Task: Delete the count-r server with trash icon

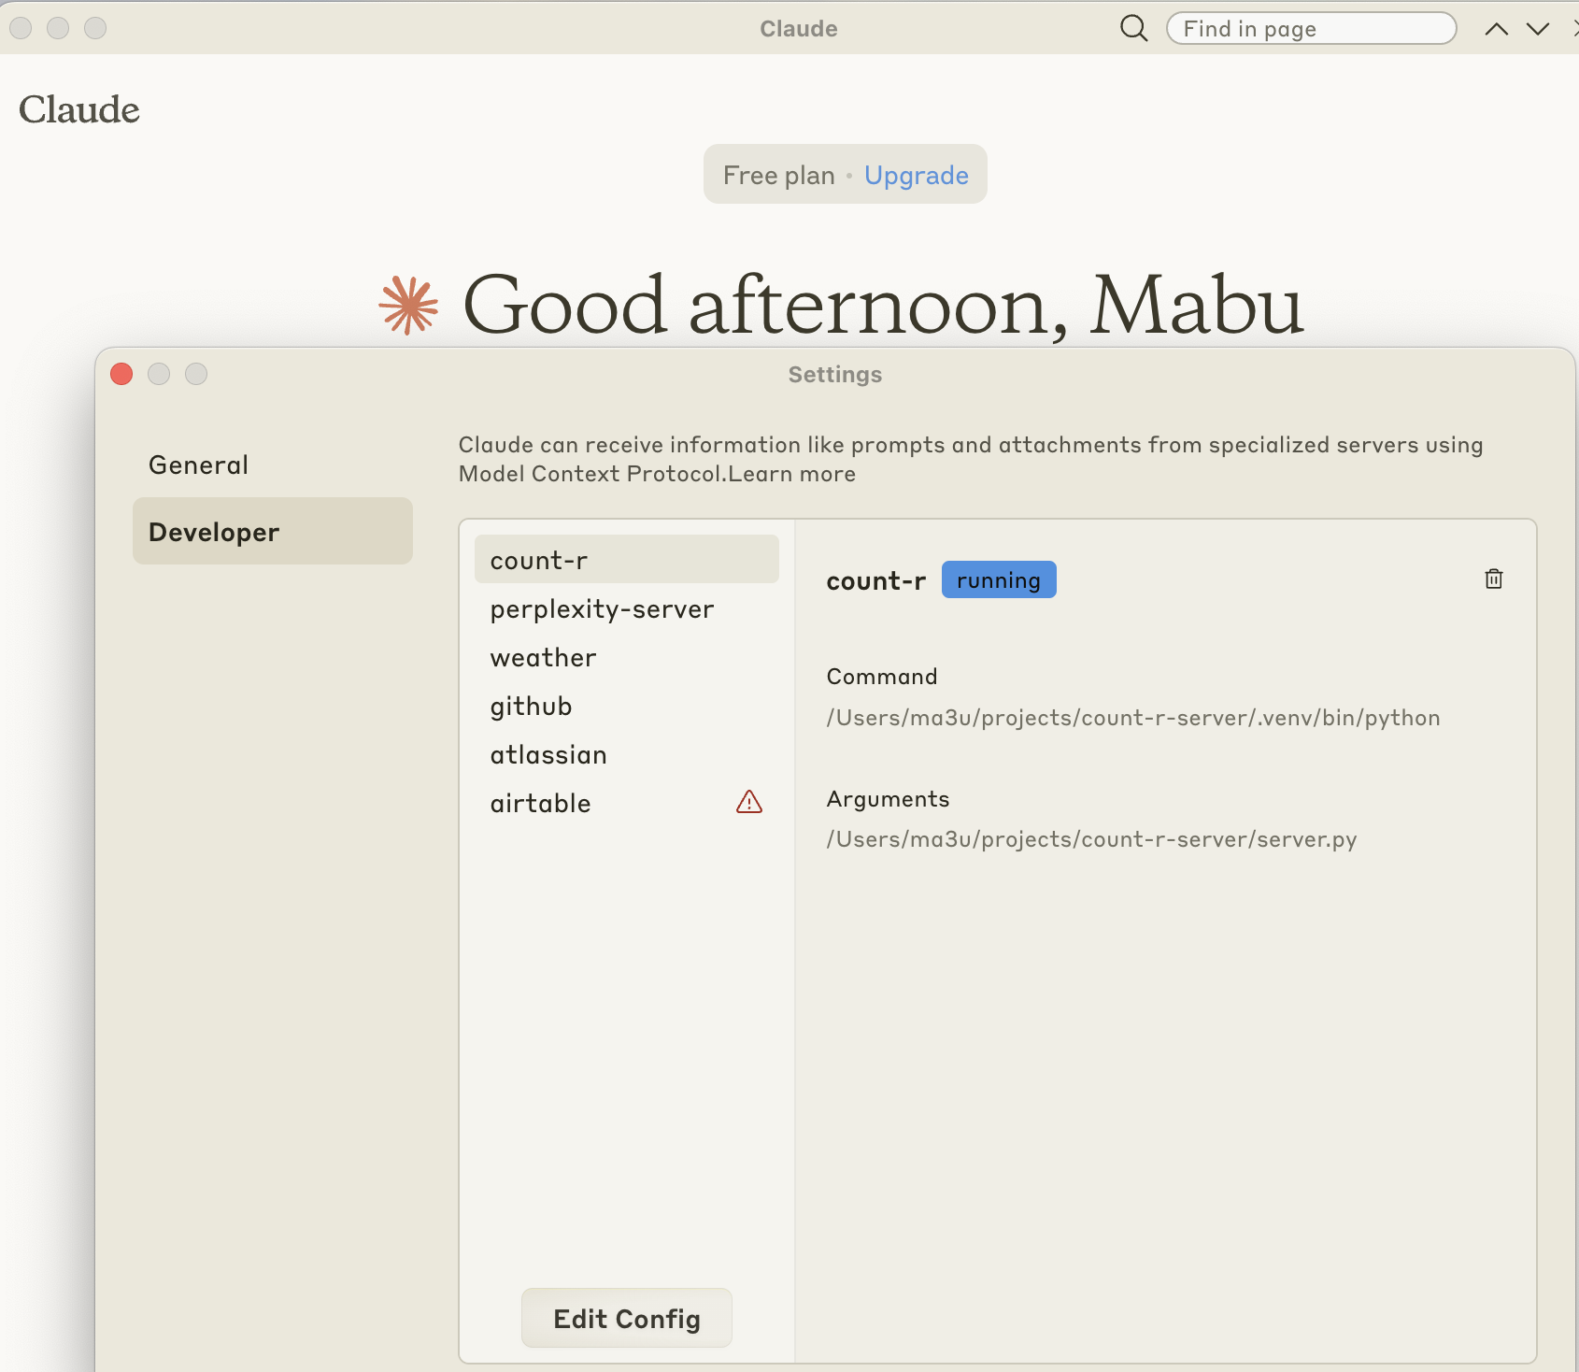Action: (x=1493, y=579)
